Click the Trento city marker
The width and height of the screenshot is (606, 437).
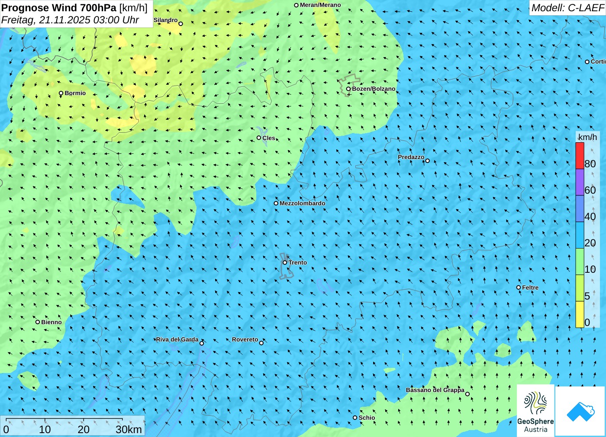click(x=285, y=262)
